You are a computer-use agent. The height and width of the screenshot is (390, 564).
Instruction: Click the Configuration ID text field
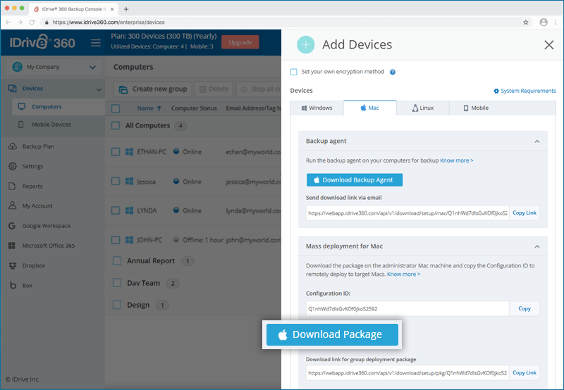point(407,308)
